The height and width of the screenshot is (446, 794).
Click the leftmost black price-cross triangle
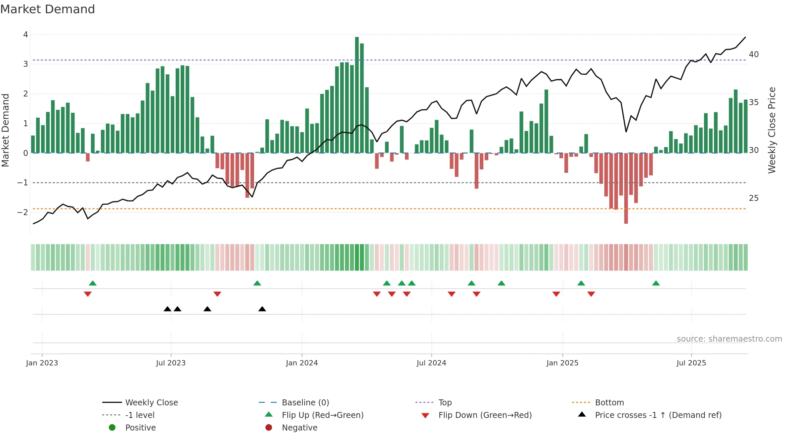[167, 309]
